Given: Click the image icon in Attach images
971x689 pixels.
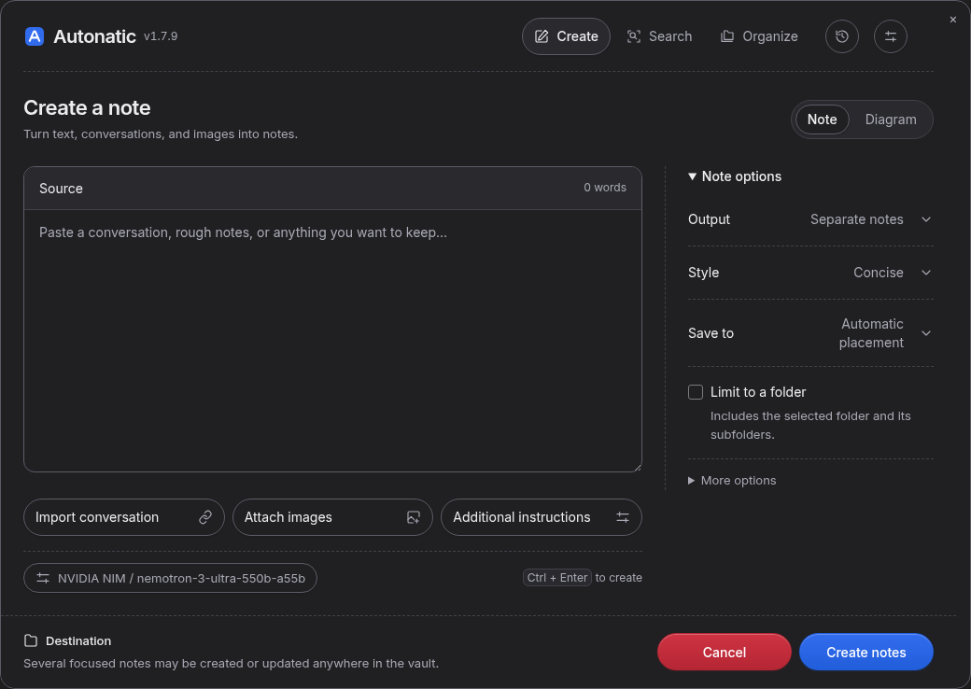Looking at the screenshot, I should 414,517.
